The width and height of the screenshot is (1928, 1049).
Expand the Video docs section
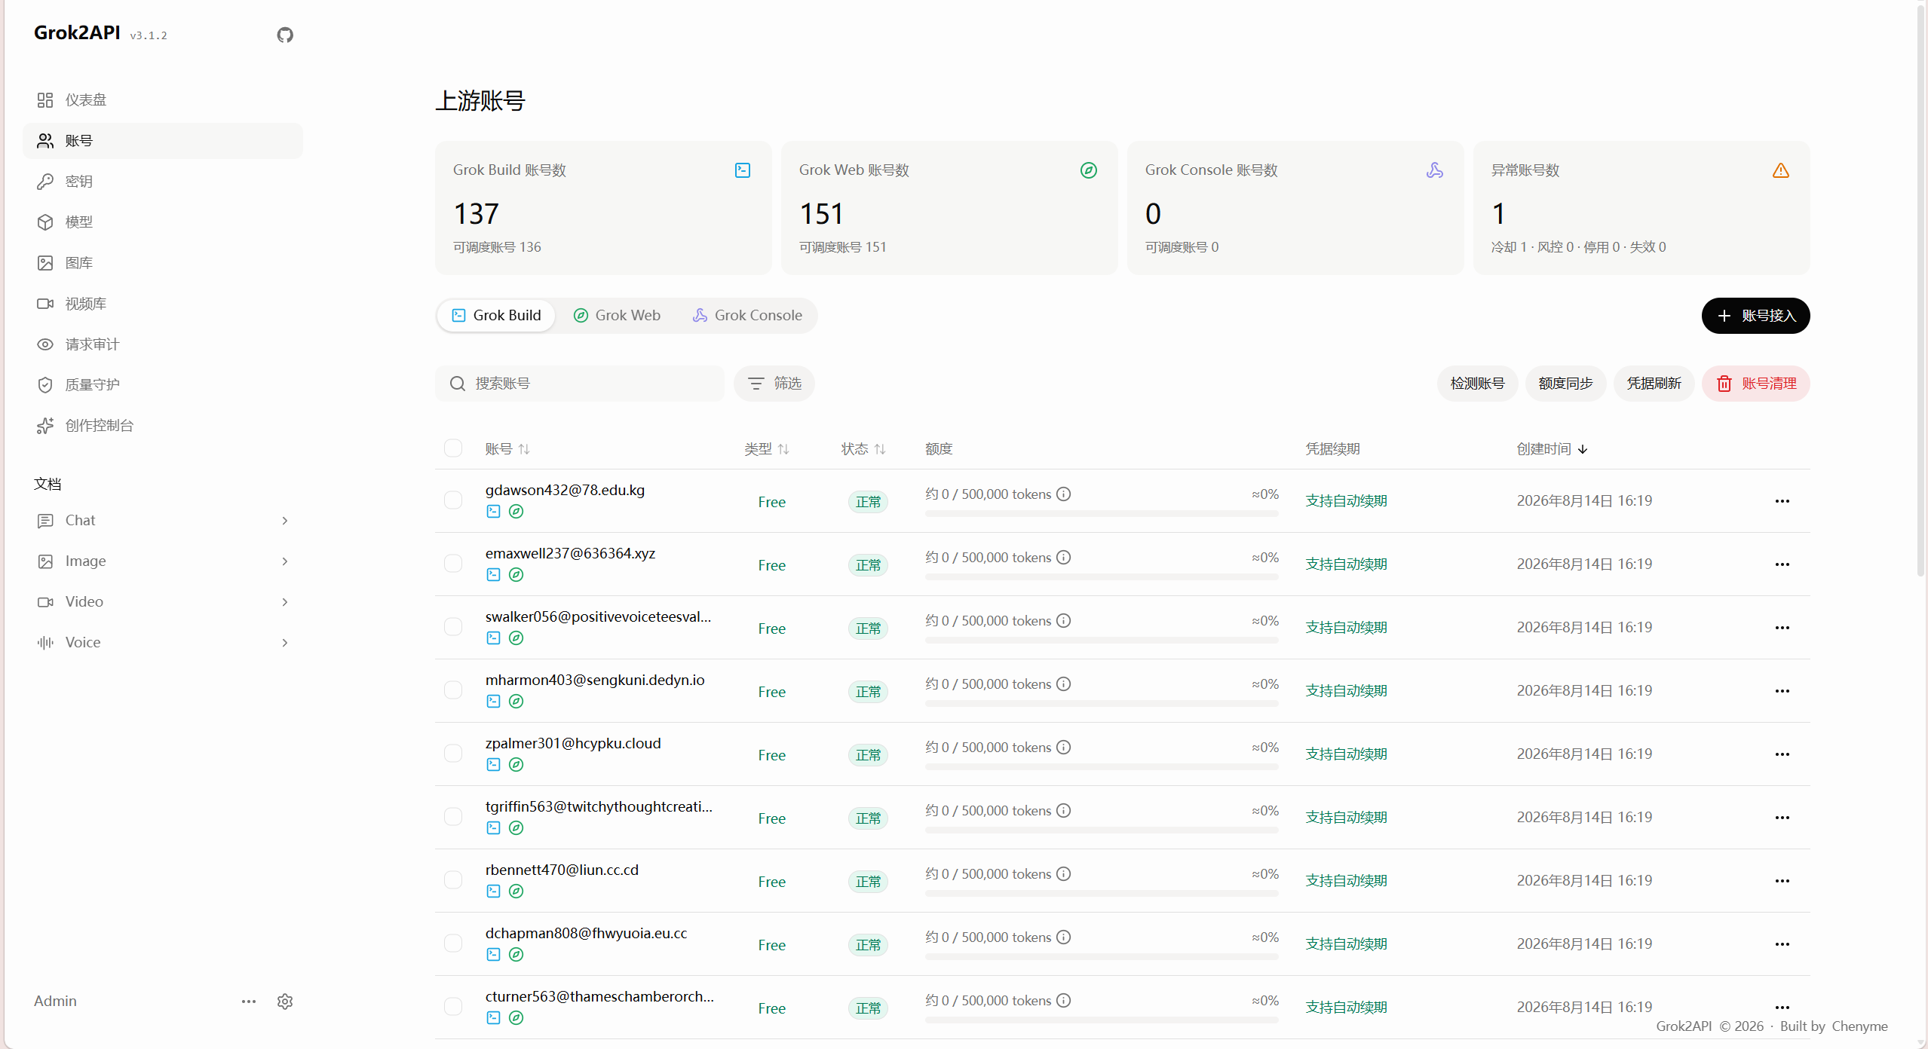coord(163,602)
